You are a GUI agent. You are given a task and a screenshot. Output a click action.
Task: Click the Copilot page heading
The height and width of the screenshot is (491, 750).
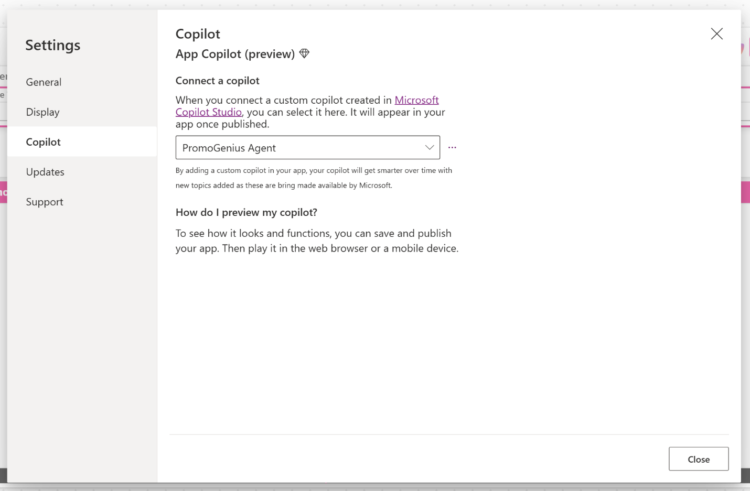(198, 34)
